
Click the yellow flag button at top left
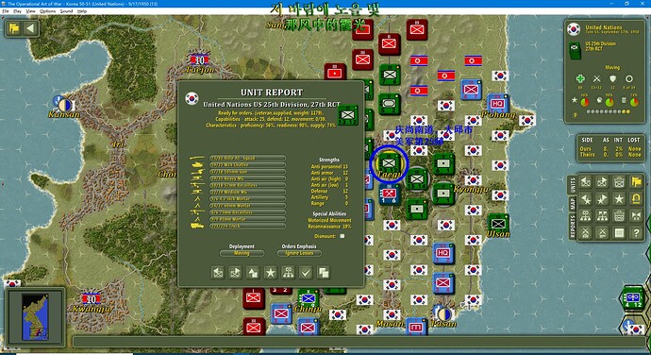[14, 28]
